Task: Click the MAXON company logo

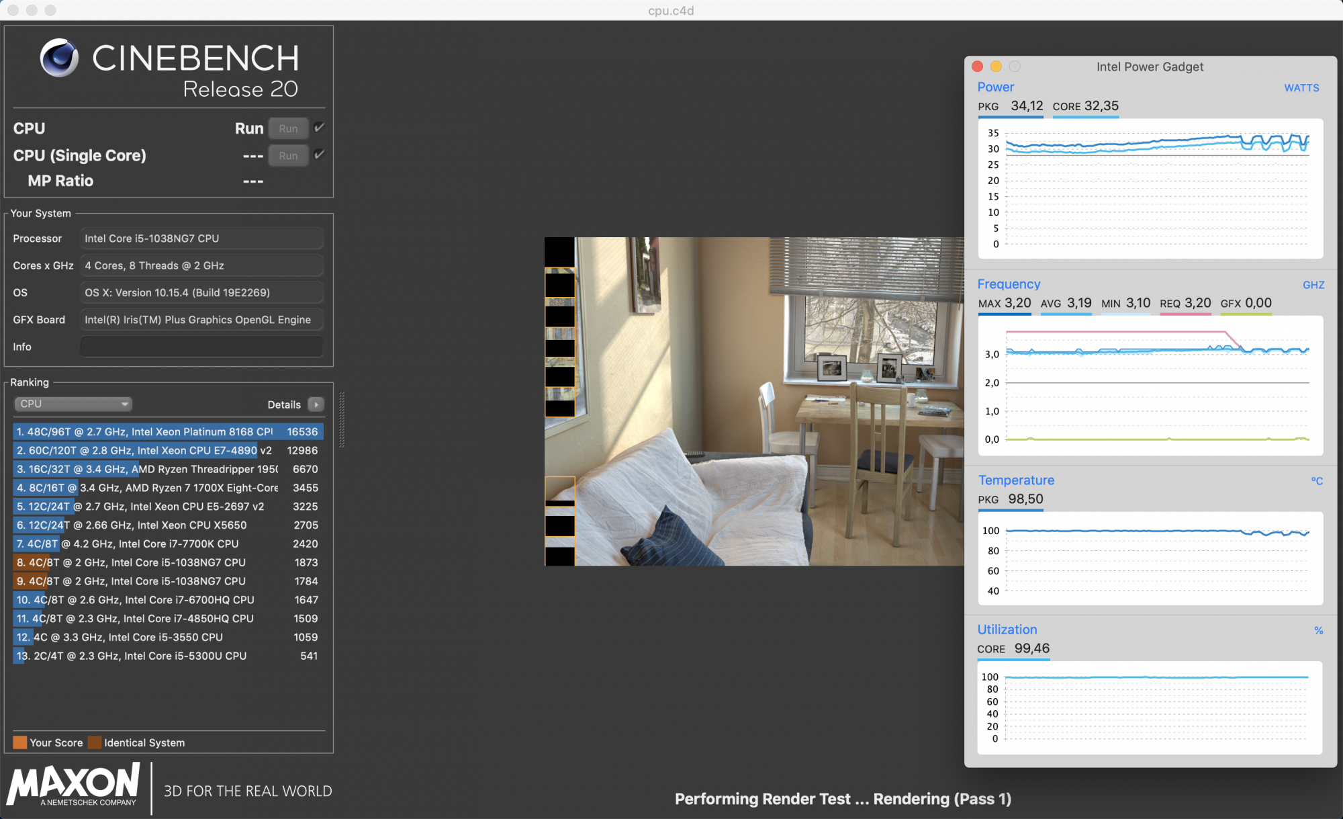Action: coord(74,784)
